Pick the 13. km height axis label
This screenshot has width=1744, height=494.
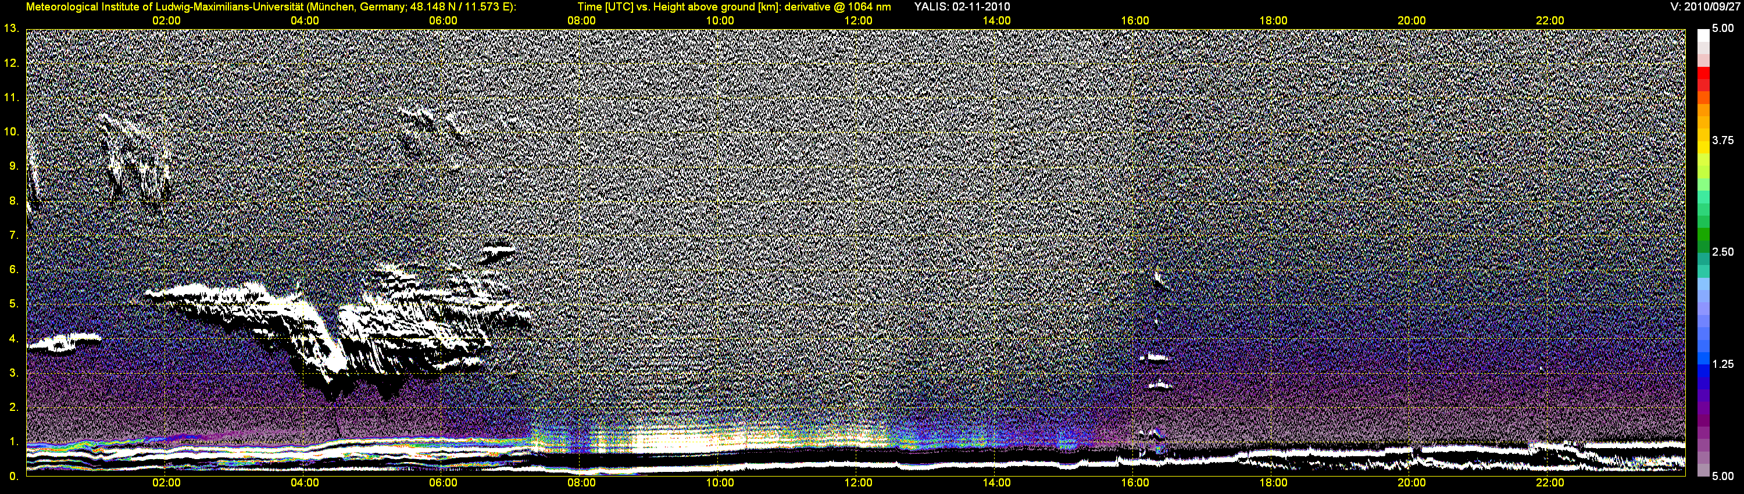click(12, 28)
